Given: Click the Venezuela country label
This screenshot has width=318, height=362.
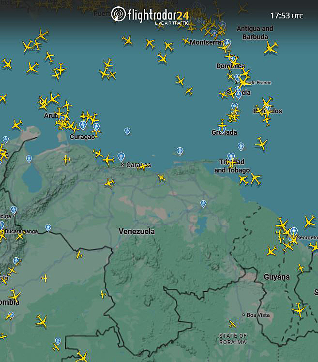Looking at the screenshot, I should 136,232.
